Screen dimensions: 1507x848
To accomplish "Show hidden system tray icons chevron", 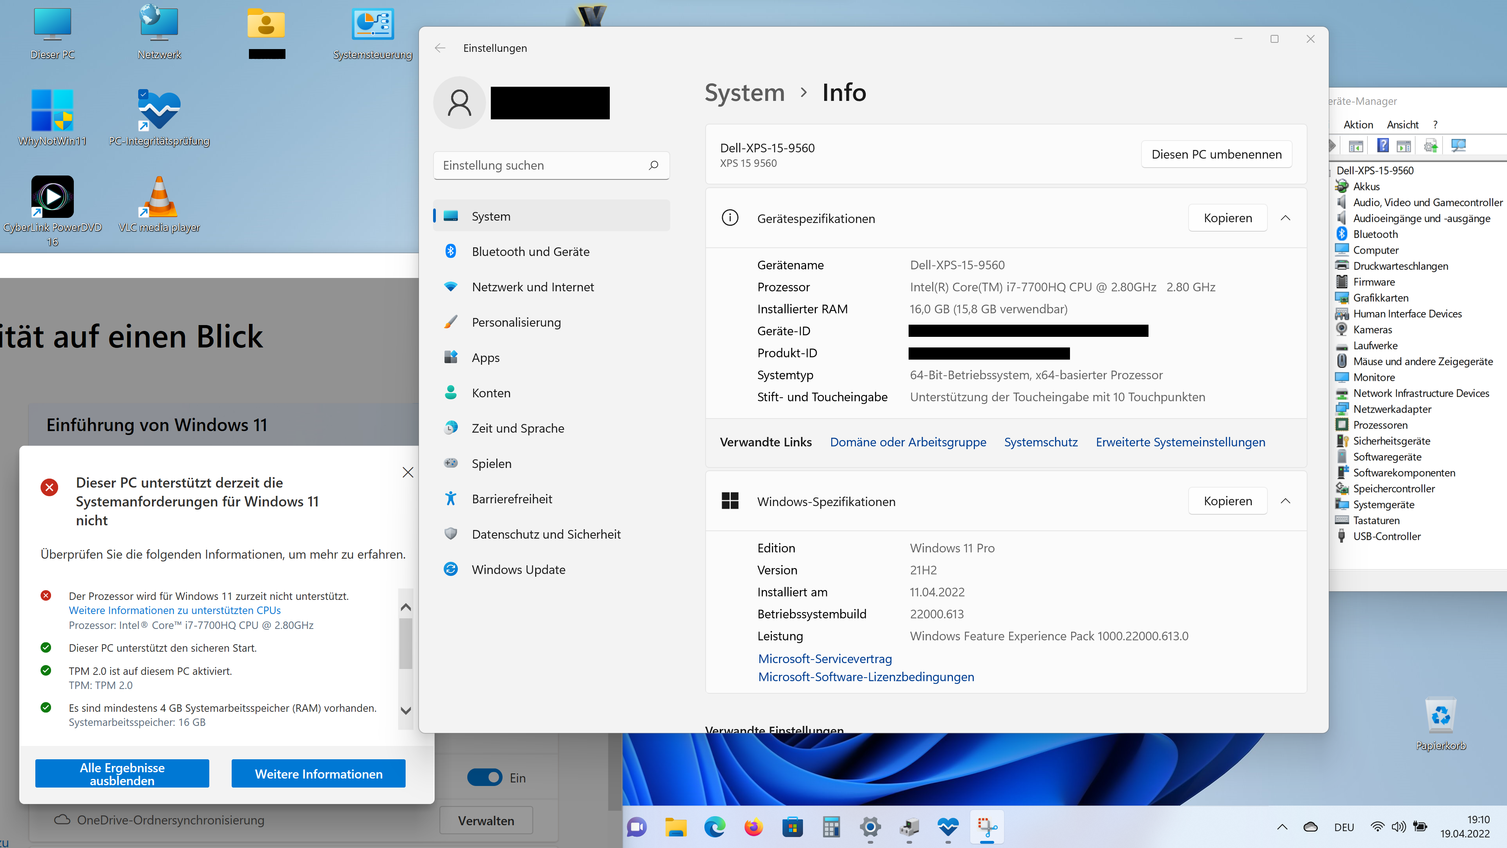I will [x=1282, y=827].
